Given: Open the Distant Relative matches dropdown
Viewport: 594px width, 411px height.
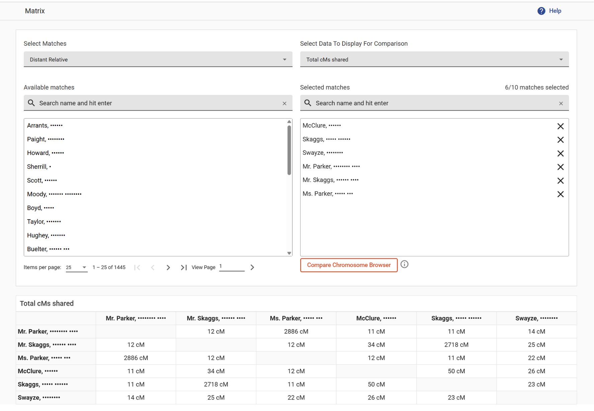Looking at the screenshot, I should coord(158,59).
